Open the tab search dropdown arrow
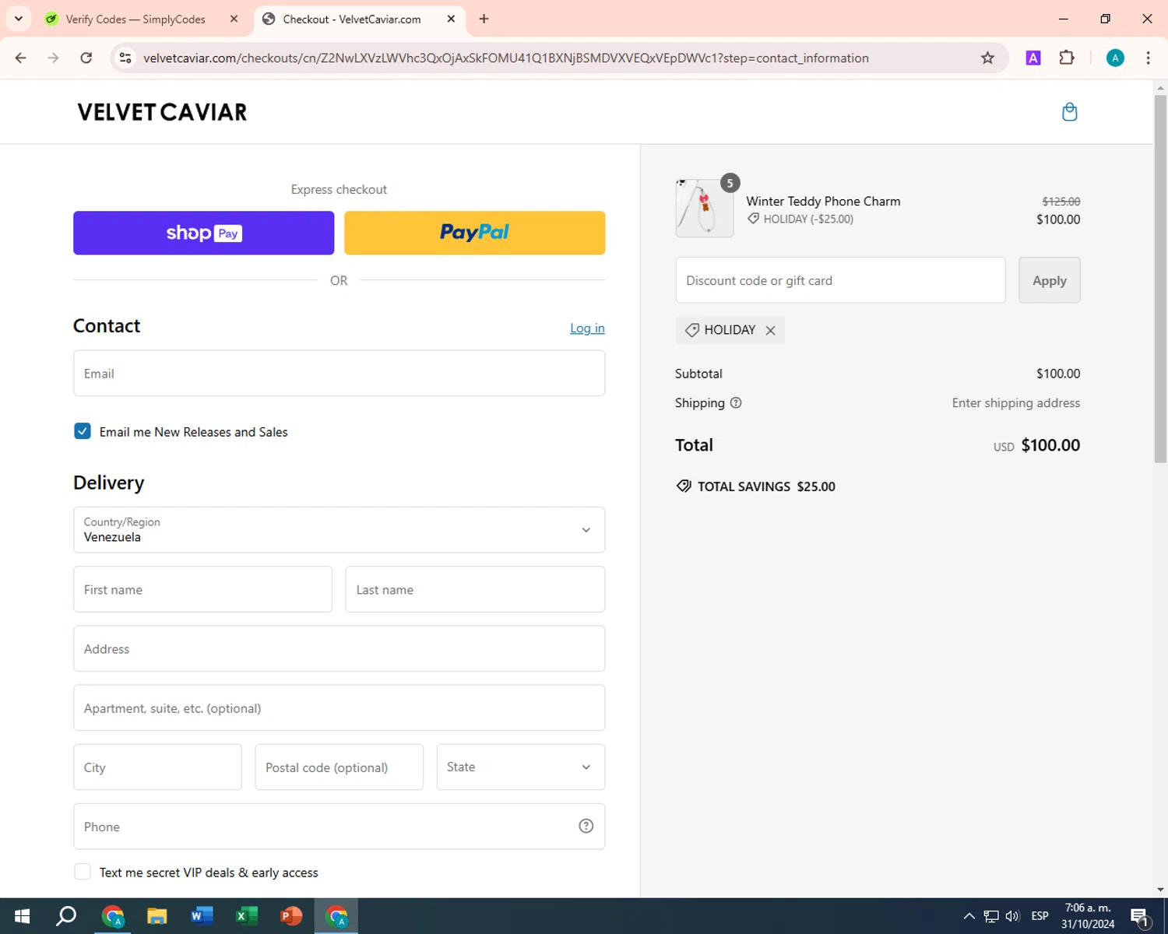 [x=19, y=19]
